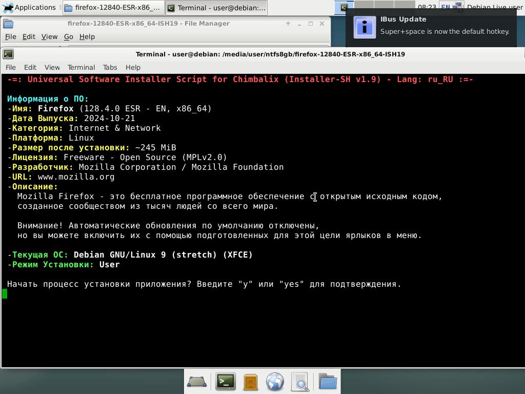Open the home folder icon in dock
Screen dimensions: 525x394
point(328,381)
